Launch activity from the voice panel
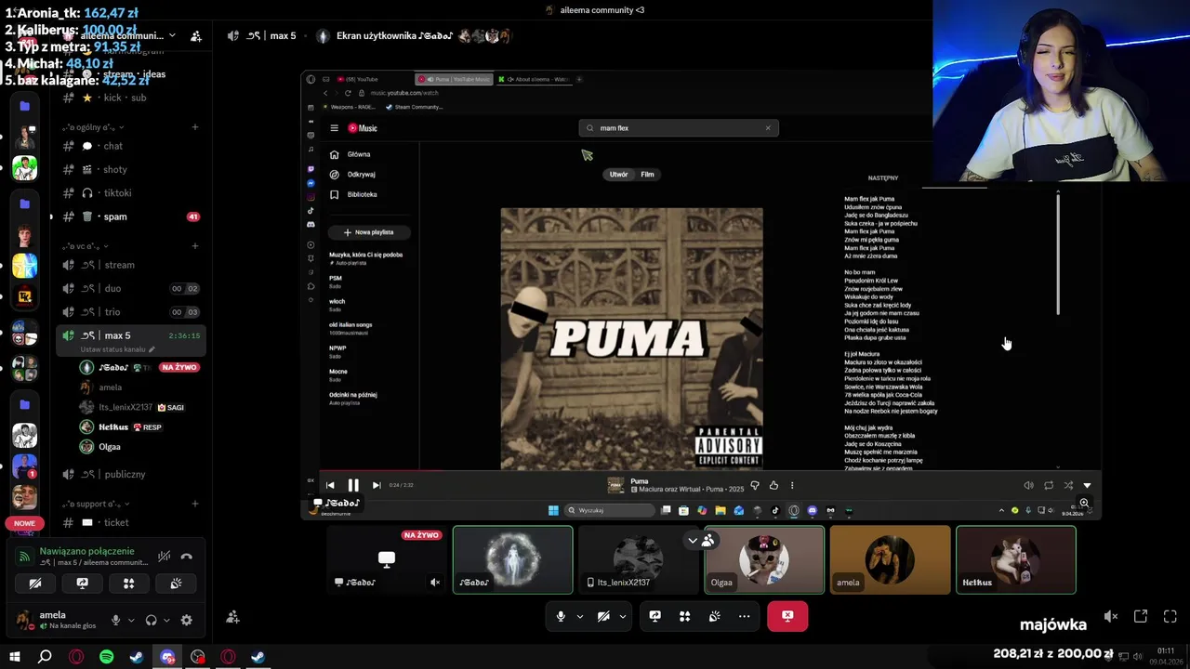The height and width of the screenshot is (669, 1190). [x=129, y=584]
